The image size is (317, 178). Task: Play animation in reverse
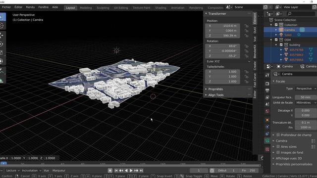pos(126,171)
